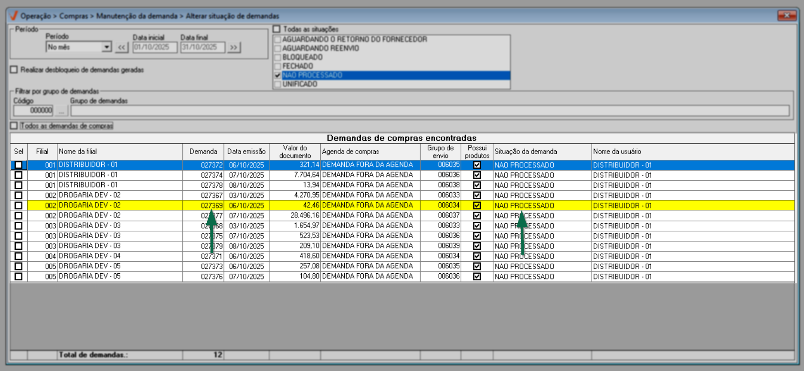Select the BLOQUEADO situation option
Screen dimensions: 804x371
point(302,57)
